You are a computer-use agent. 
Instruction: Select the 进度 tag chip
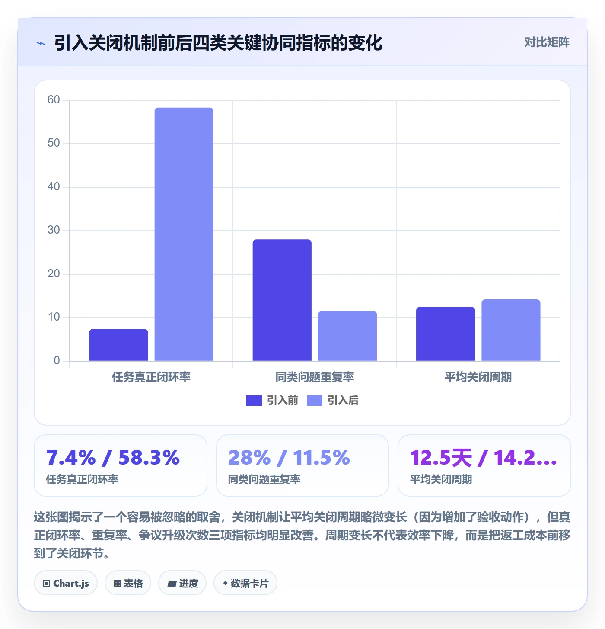(x=182, y=583)
